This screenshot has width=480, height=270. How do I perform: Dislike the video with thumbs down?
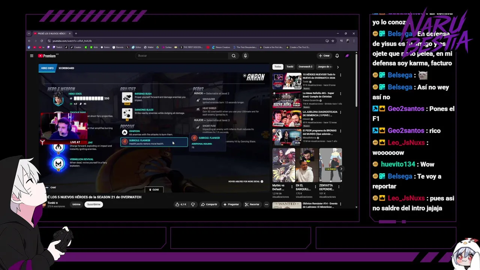tap(193, 204)
